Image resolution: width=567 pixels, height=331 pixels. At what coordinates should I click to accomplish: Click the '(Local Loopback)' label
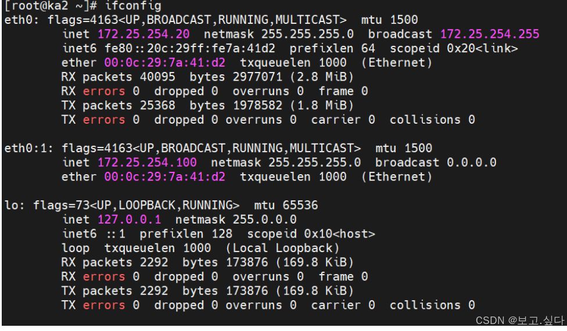[282, 248]
